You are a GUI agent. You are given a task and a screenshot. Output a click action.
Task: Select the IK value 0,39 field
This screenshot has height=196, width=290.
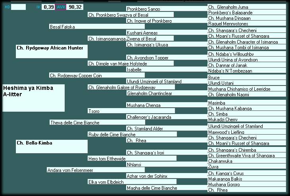pos(48,7)
